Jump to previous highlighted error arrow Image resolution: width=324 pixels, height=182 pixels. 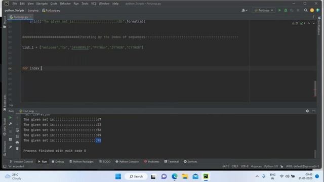click(309, 23)
